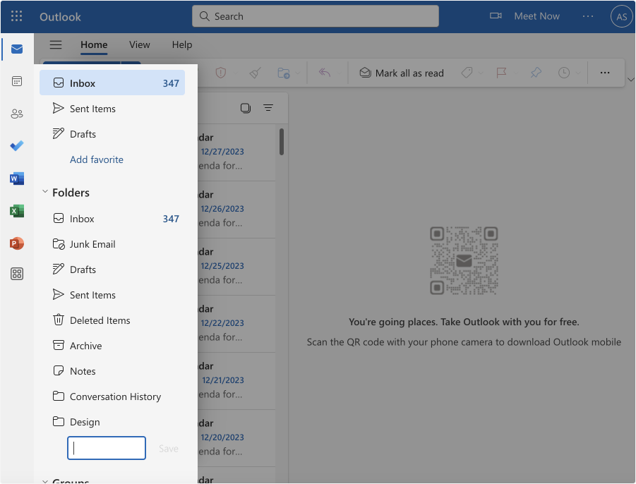Expand the Groups section
The width and height of the screenshot is (636, 484).
tap(45, 480)
